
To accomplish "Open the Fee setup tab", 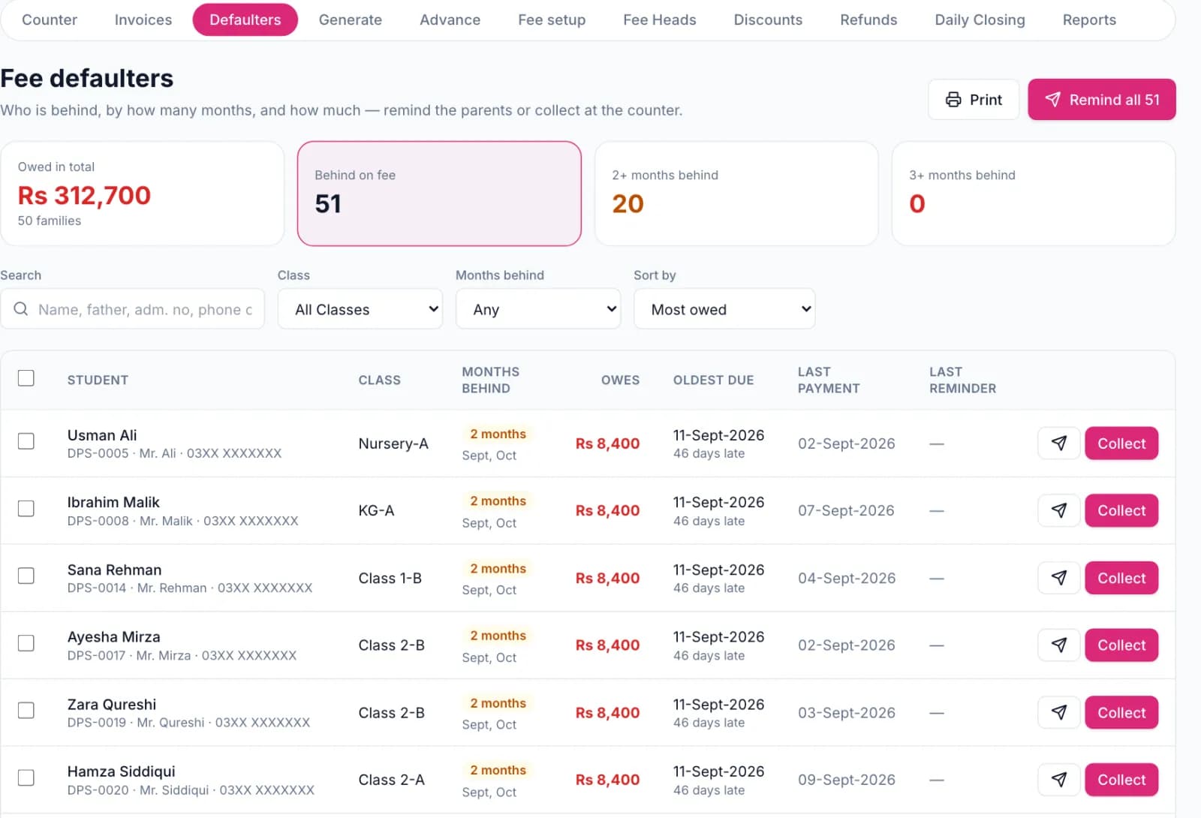I will pyautogui.click(x=552, y=20).
